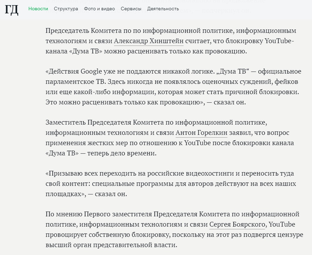Image resolution: width=312 pixels, height=255 pixels.
Task: Click the words "парламентское ТВ"
Action: click(75, 82)
